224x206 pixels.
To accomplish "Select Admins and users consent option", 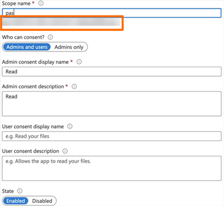I will 27,47.
